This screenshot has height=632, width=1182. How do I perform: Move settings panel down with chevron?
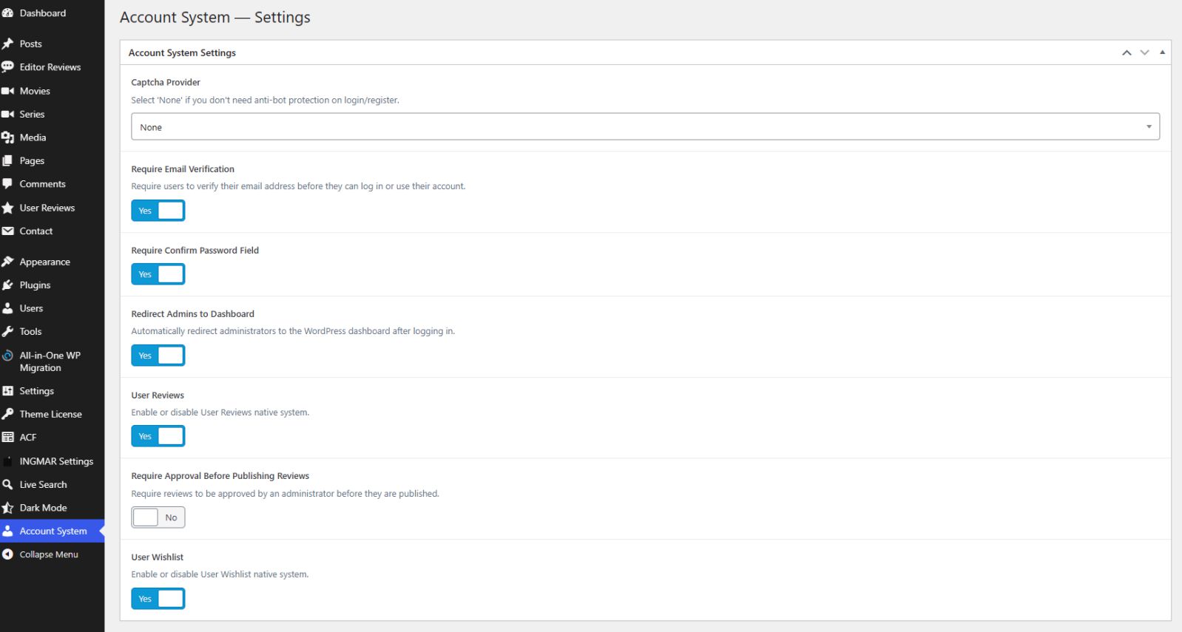[x=1144, y=52]
